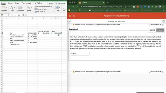
Task: Click the red extension icon in toolbar
Action: click(x=137, y=7)
